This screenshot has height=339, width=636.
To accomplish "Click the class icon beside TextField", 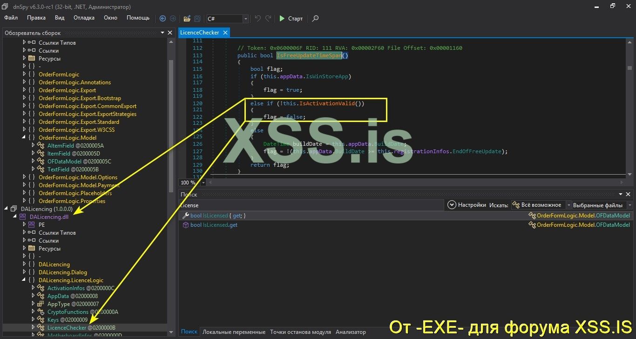I will pyautogui.click(x=41, y=169).
